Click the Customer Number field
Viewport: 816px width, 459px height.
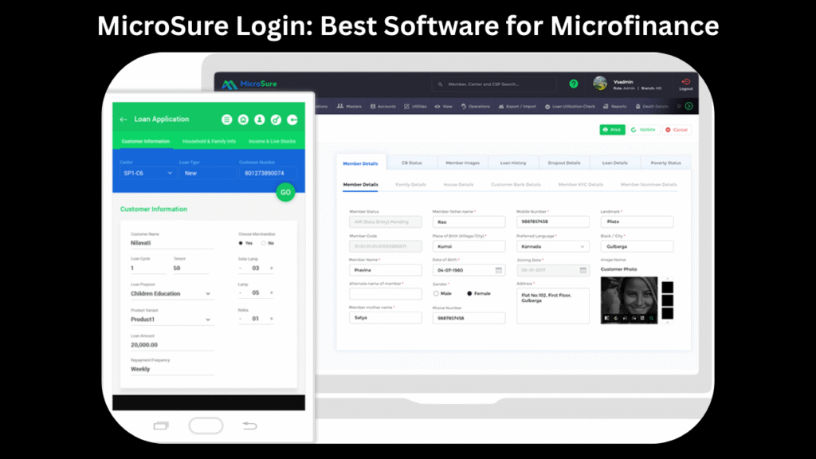pos(268,173)
